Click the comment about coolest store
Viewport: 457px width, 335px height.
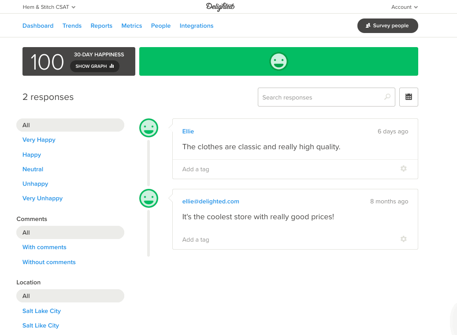[x=258, y=217]
